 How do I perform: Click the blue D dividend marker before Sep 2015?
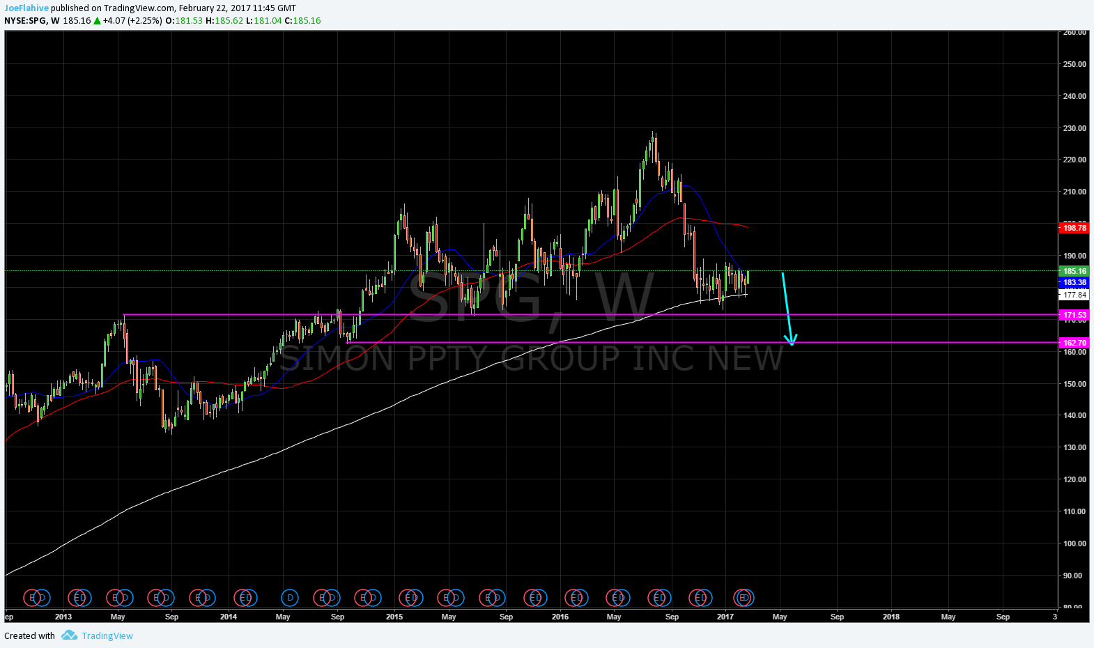pos(498,598)
